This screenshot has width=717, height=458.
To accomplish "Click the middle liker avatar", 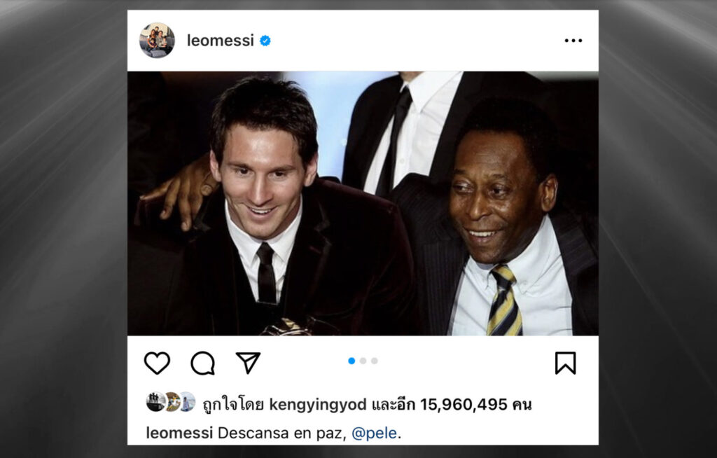I will [172, 402].
